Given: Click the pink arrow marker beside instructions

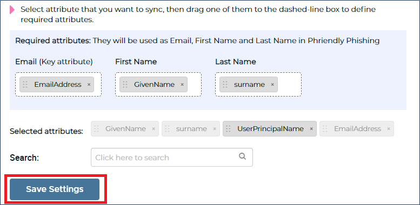Looking at the screenshot, I should (12, 10).
